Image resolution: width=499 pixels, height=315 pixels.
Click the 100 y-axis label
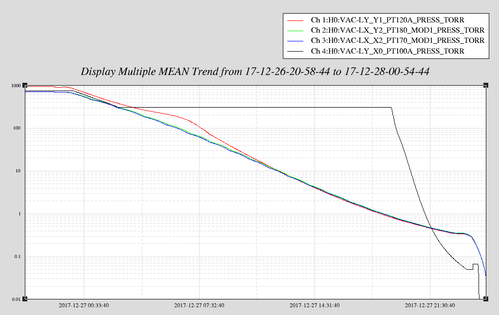coord(17,128)
